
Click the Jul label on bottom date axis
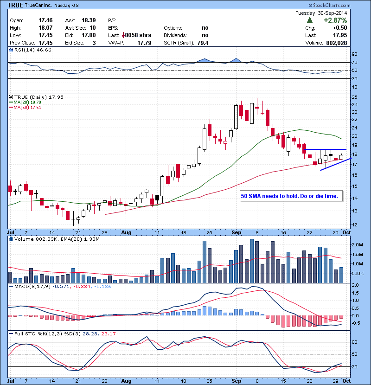coord(11,381)
